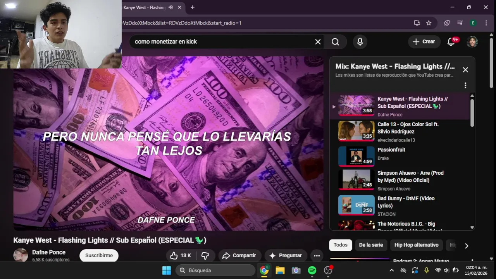Open OBS Studio from the taskbar
Viewport: 496px width, 279px height.
point(328,270)
